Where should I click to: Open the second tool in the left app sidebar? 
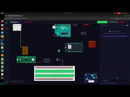[6, 33]
